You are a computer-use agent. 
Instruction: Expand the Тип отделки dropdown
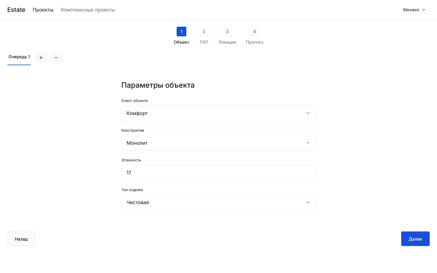(x=218, y=202)
